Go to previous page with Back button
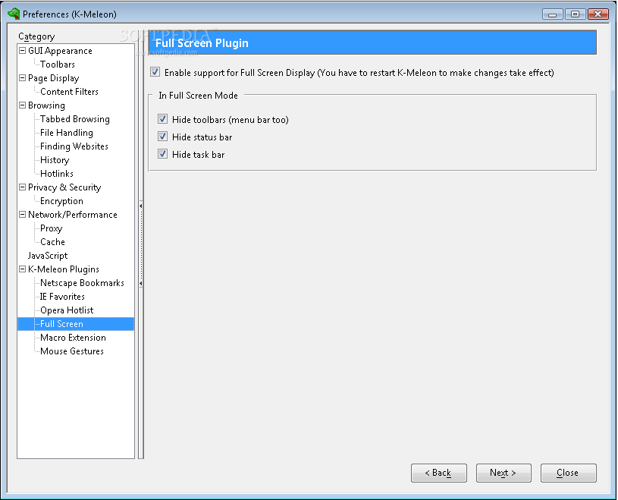Viewport: 618px width, 500px height. pyautogui.click(x=439, y=473)
